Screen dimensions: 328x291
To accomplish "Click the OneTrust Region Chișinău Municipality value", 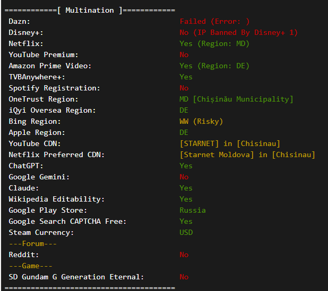I will (x=236, y=99).
